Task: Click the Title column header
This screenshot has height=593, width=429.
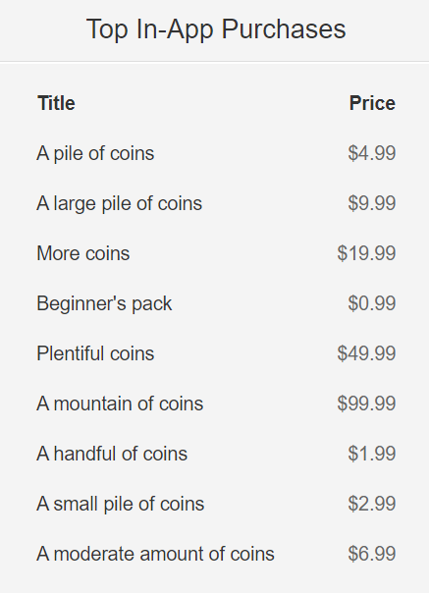Action: pyautogui.click(x=56, y=103)
